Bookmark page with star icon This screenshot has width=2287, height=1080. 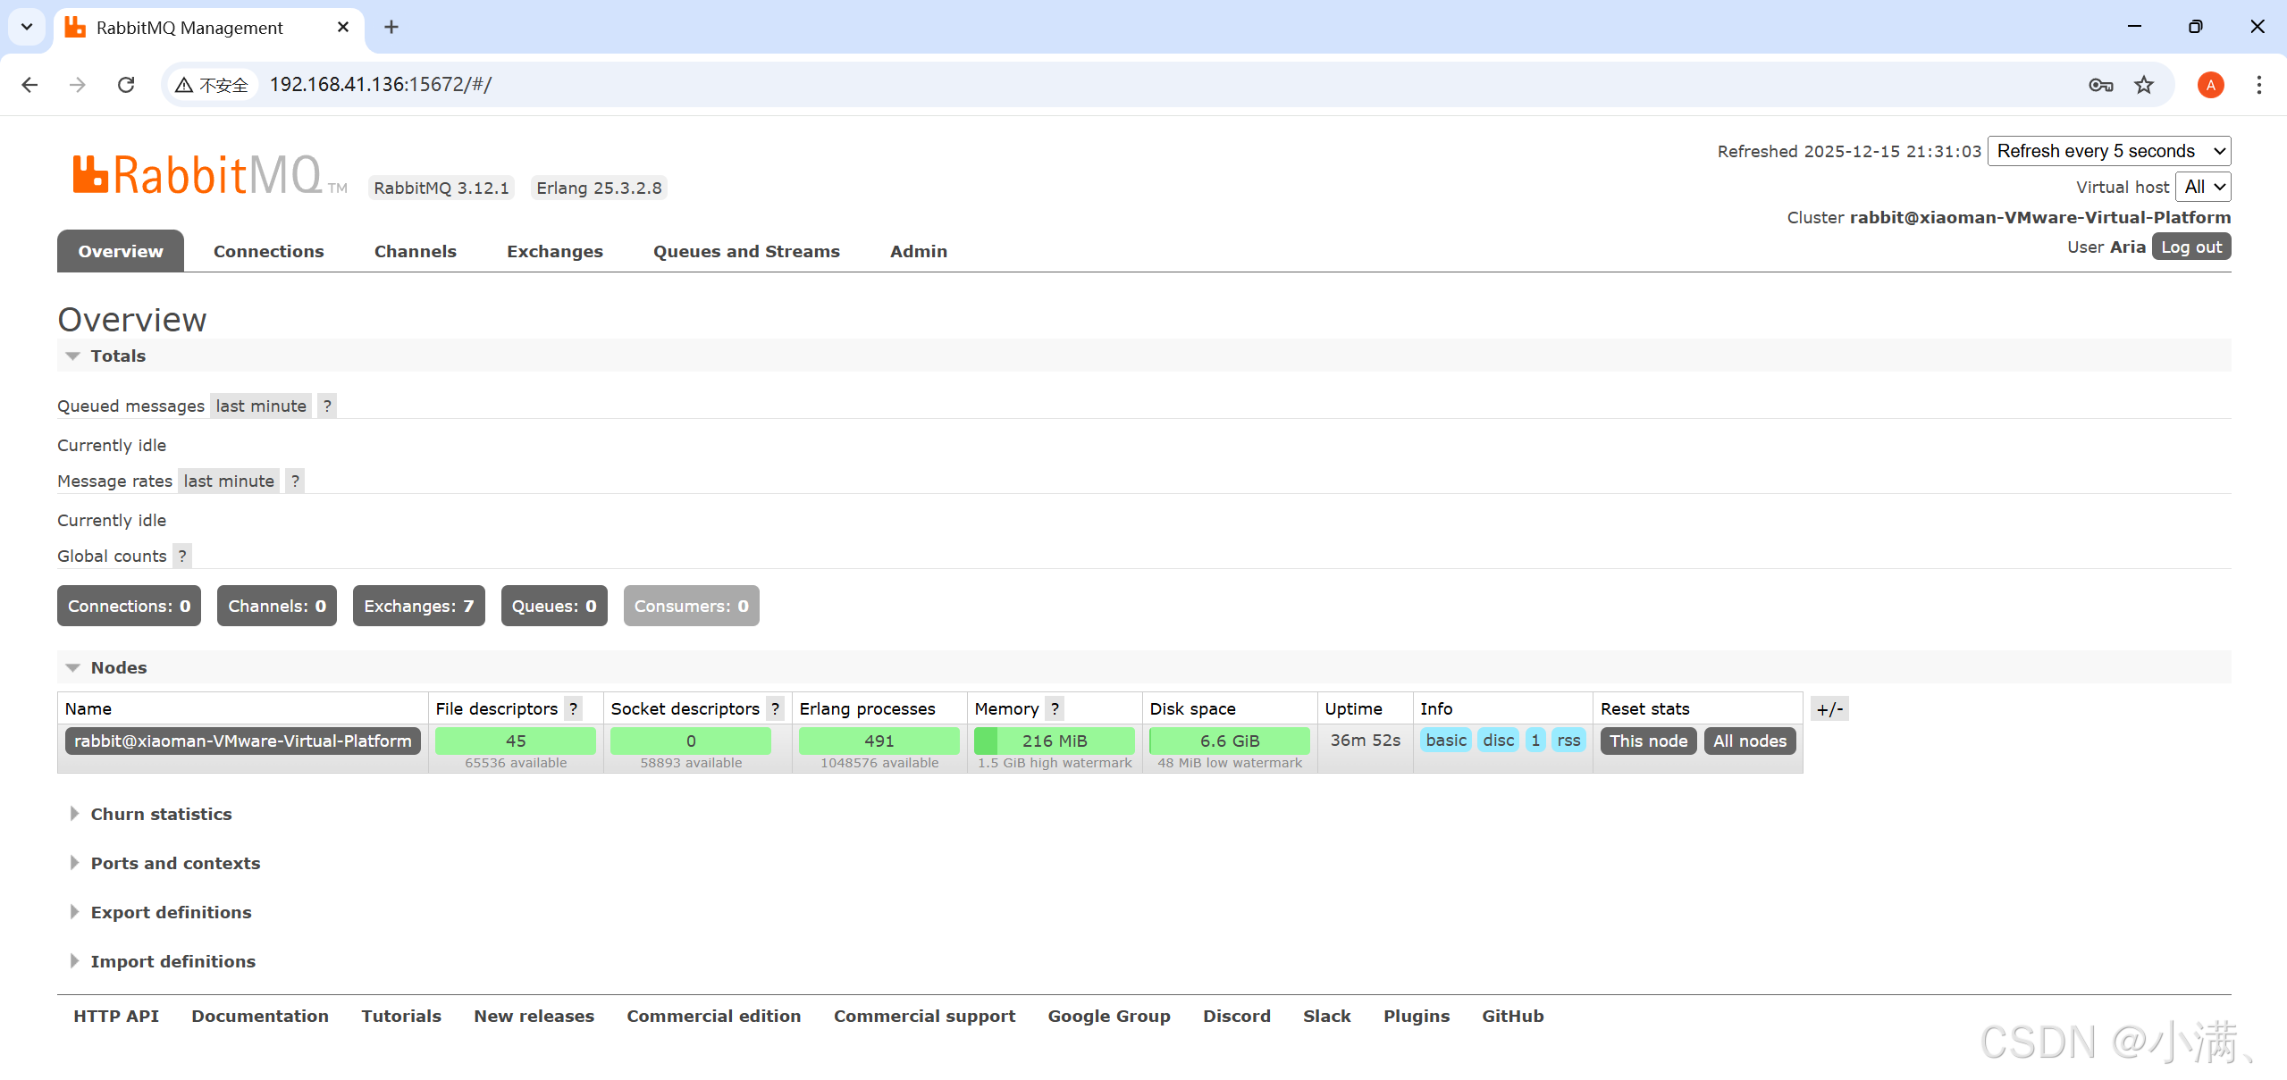(x=2144, y=85)
